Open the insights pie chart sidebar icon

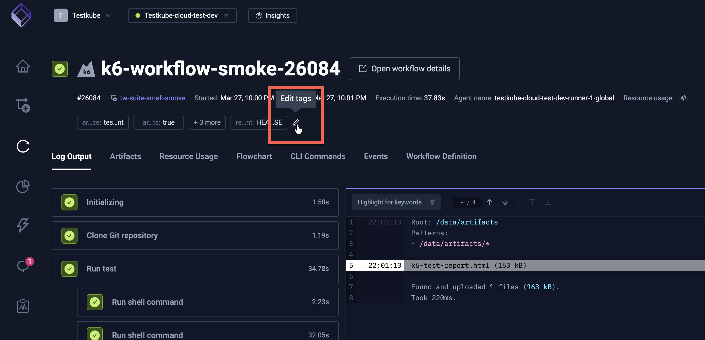pos(23,186)
